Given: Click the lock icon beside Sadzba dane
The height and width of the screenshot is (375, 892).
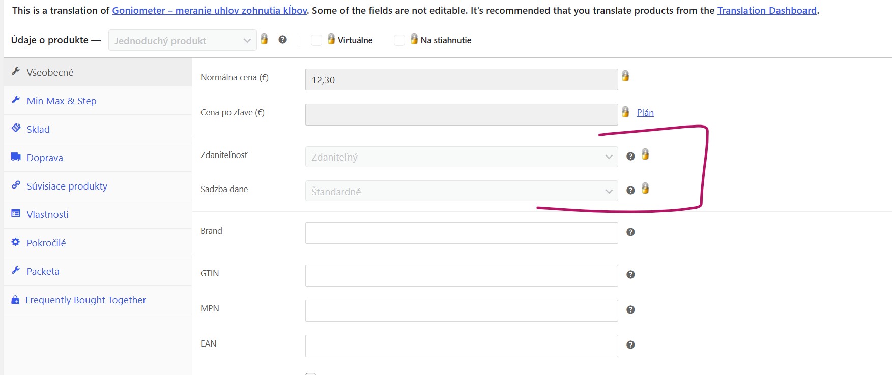Looking at the screenshot, I should (x=645, y=189).
